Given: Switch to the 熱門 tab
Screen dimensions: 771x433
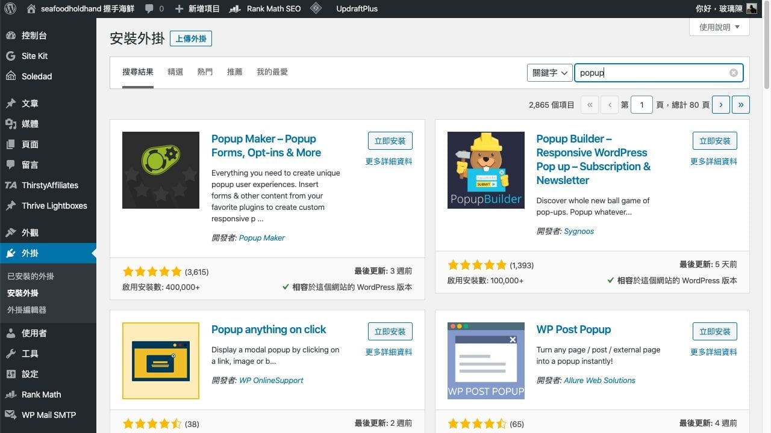Looking at the screenshot, I should coord(205,72).
